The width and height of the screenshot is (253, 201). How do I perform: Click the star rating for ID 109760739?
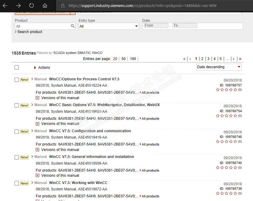pyautogui.click(x=226, y=193)
